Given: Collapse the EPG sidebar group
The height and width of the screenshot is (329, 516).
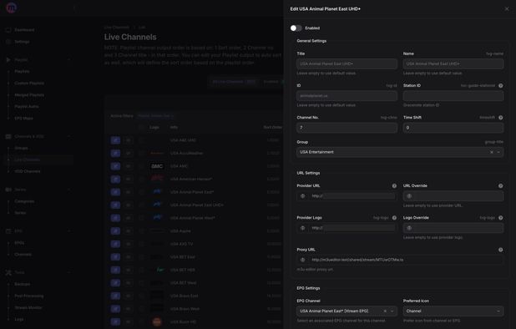Looking at the screenshot, I should tap(69, 231).
